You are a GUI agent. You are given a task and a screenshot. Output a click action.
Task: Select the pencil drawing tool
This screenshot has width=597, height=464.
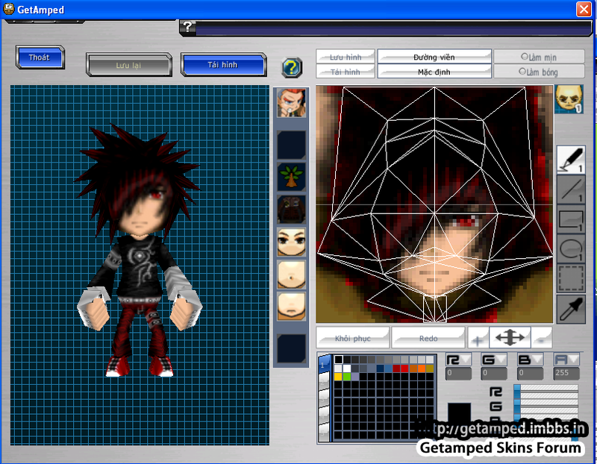[x=570, y=159]
